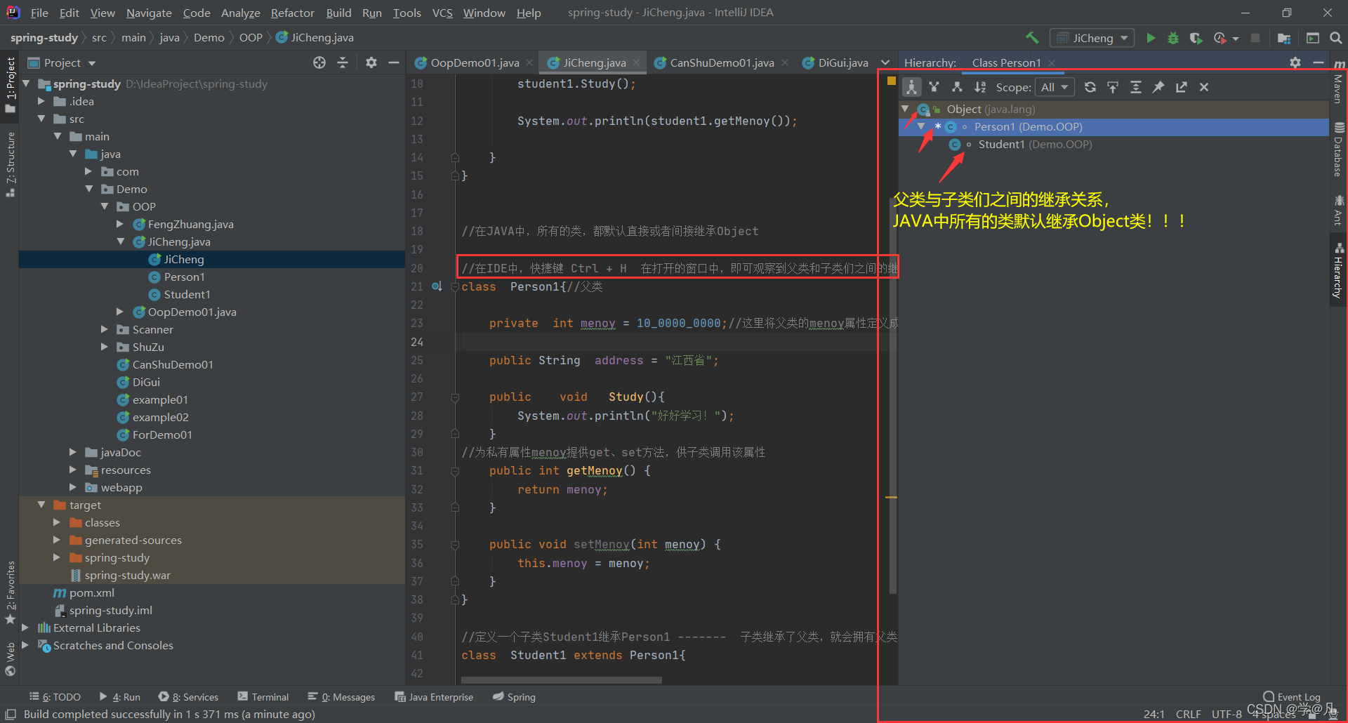Open the Event Log
The width and height of the screenshot is (1348, 723).
click(x=1291, y=697)
